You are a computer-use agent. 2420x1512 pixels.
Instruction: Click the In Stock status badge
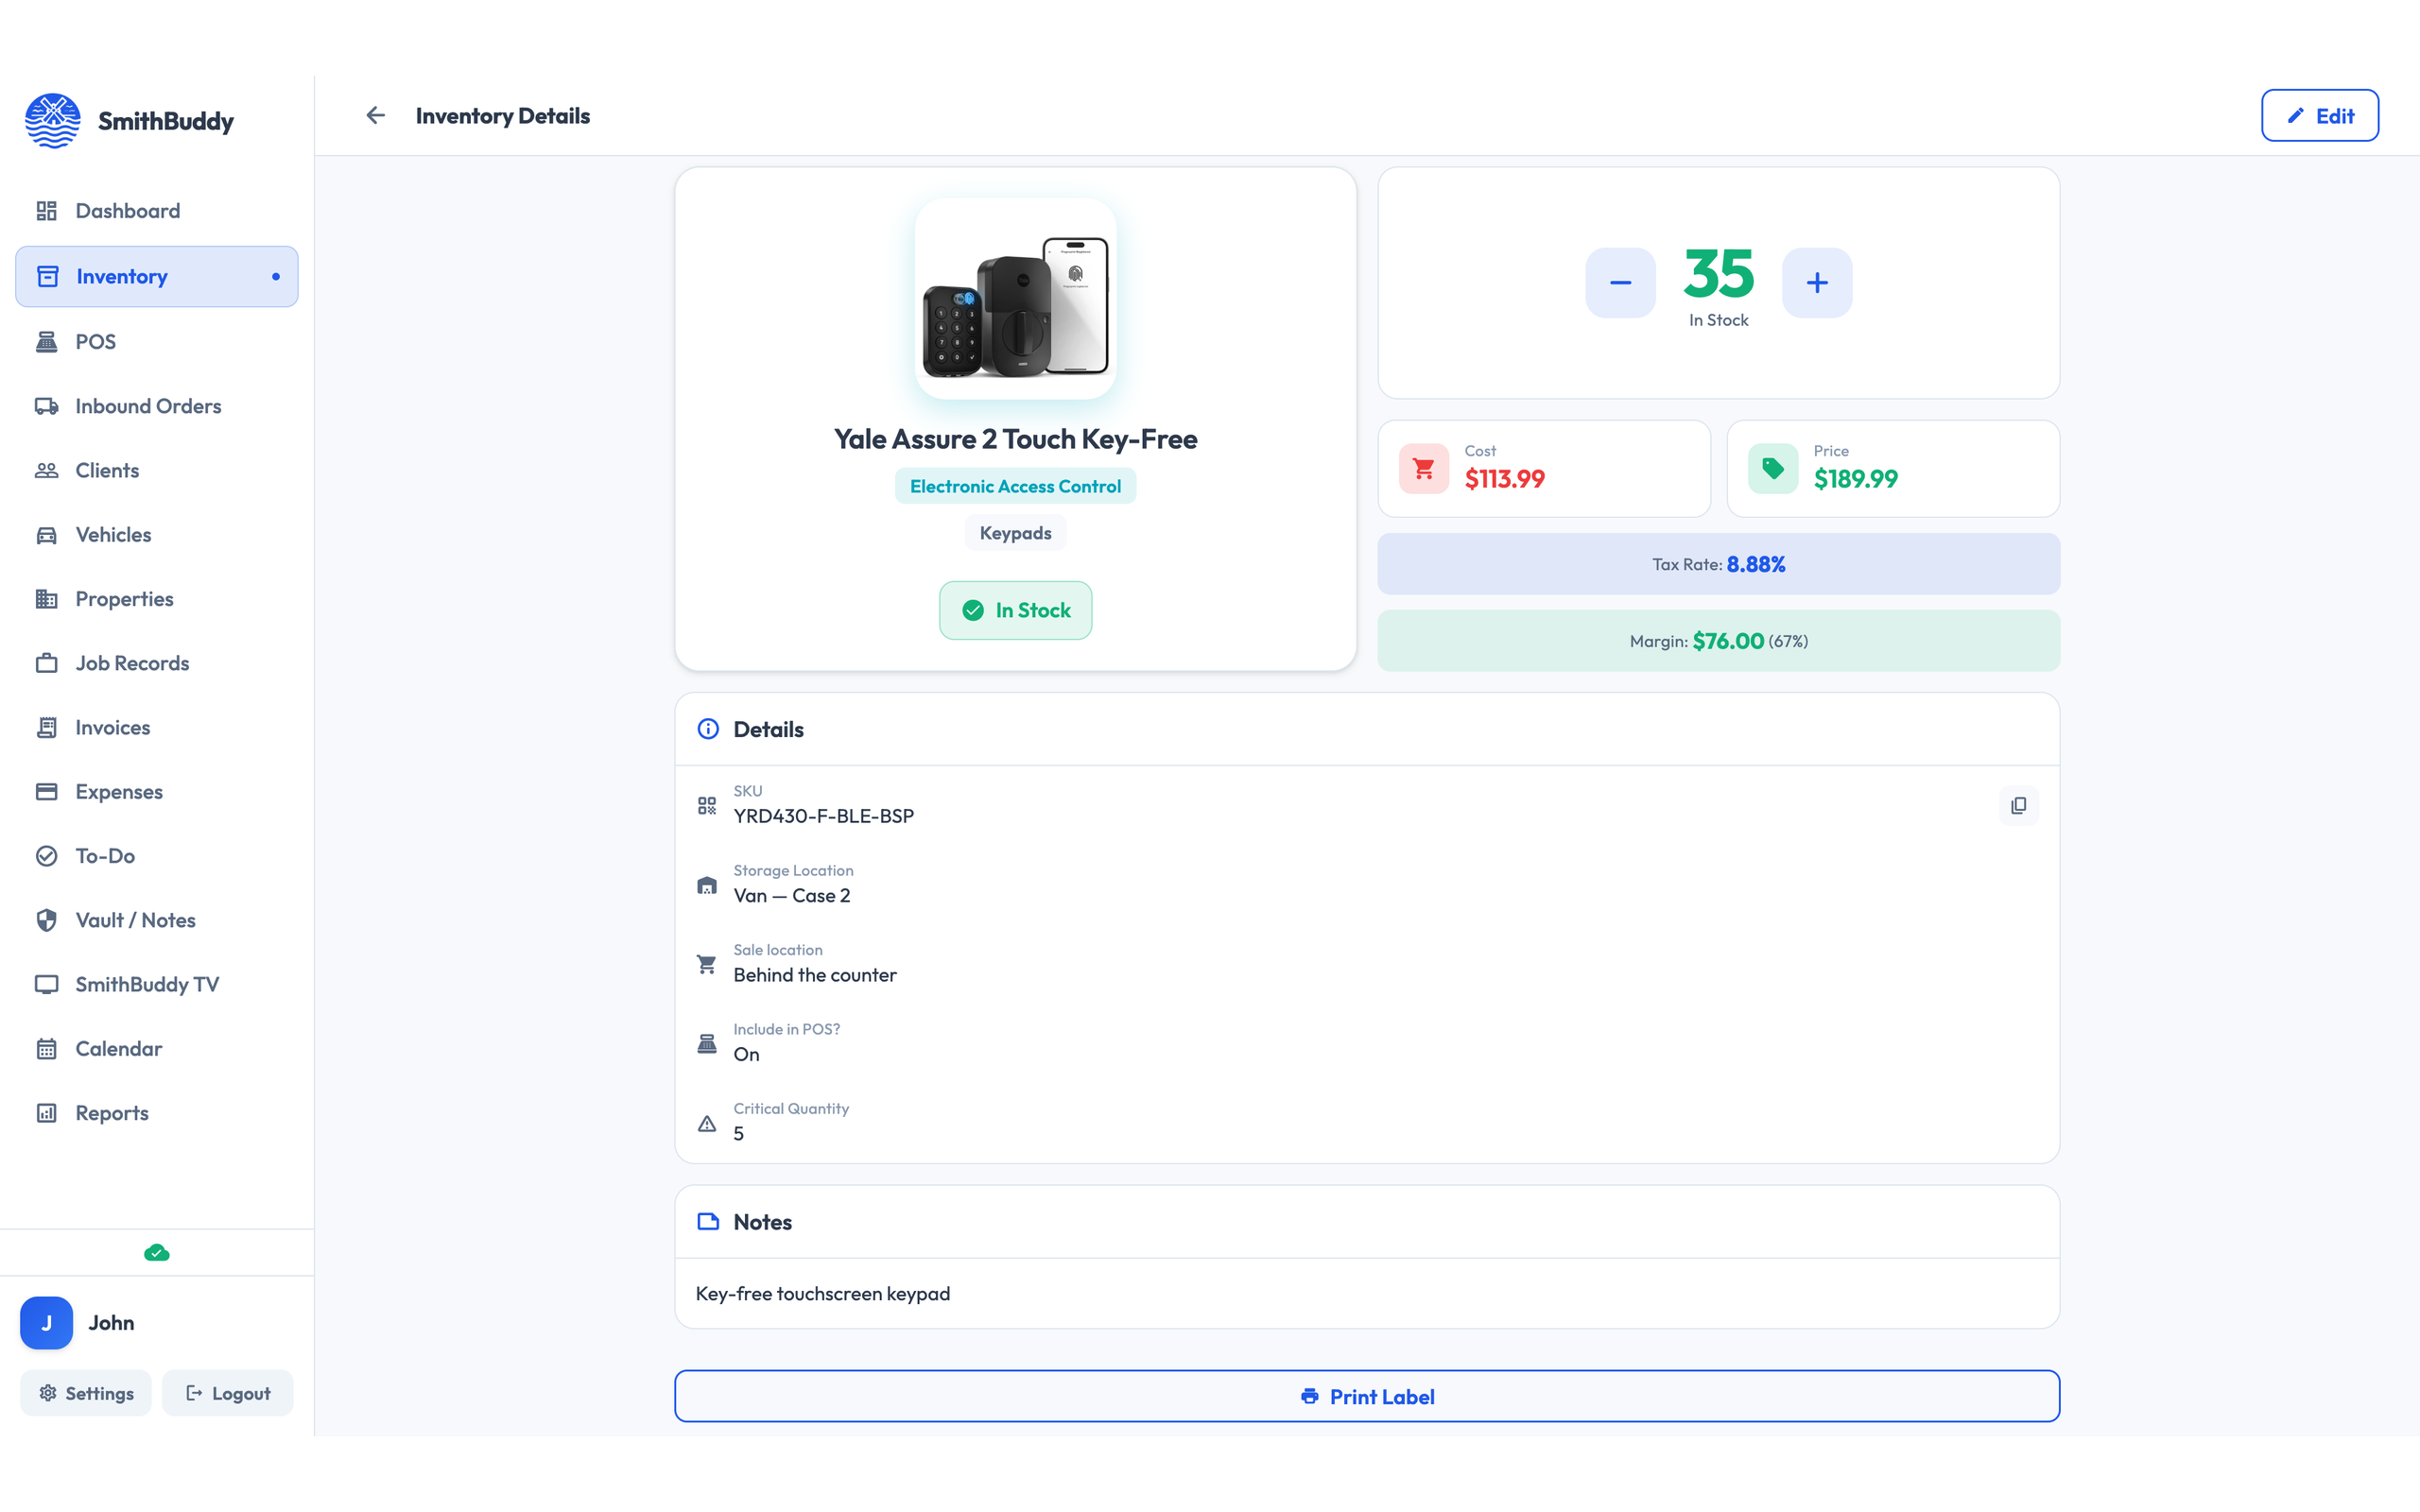click(x=1015, y=610)
